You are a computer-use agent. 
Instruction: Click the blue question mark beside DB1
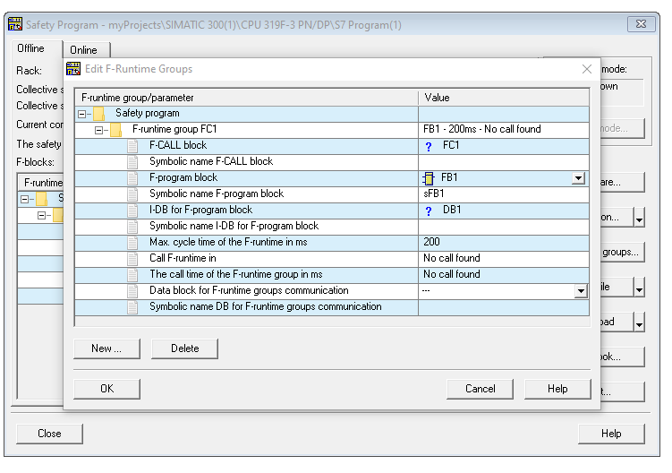(428, 211)
